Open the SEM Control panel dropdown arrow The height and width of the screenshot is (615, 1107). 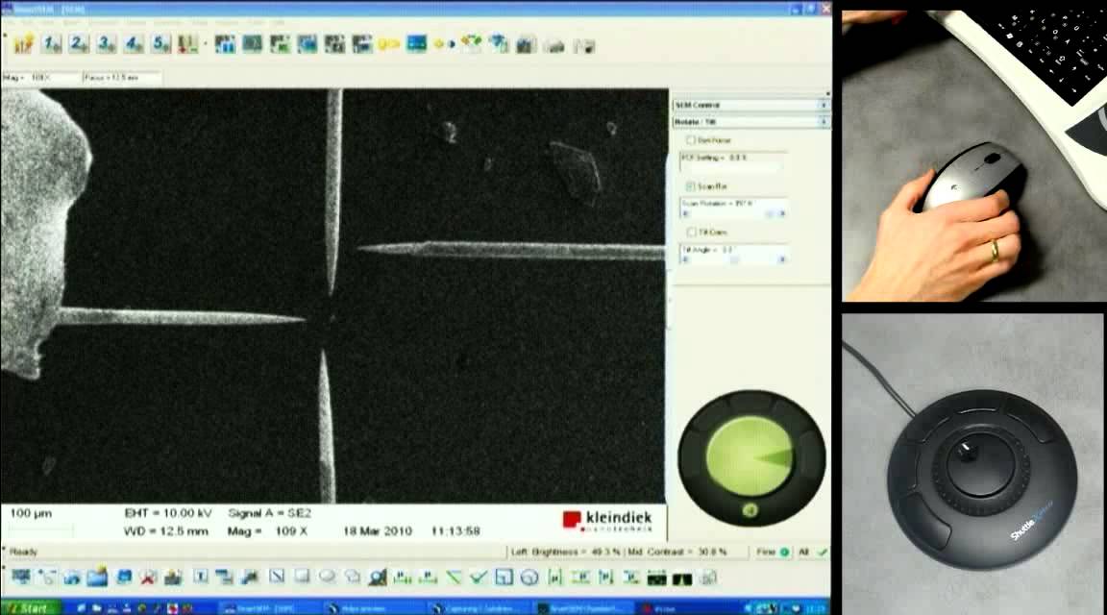tap(824, 105)
